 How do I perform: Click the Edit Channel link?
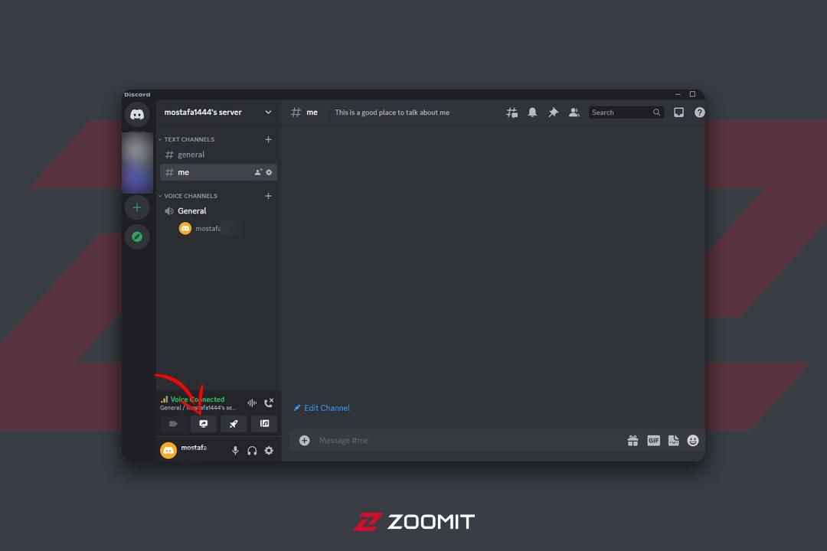pyautogui.click(x=322, y=408)
